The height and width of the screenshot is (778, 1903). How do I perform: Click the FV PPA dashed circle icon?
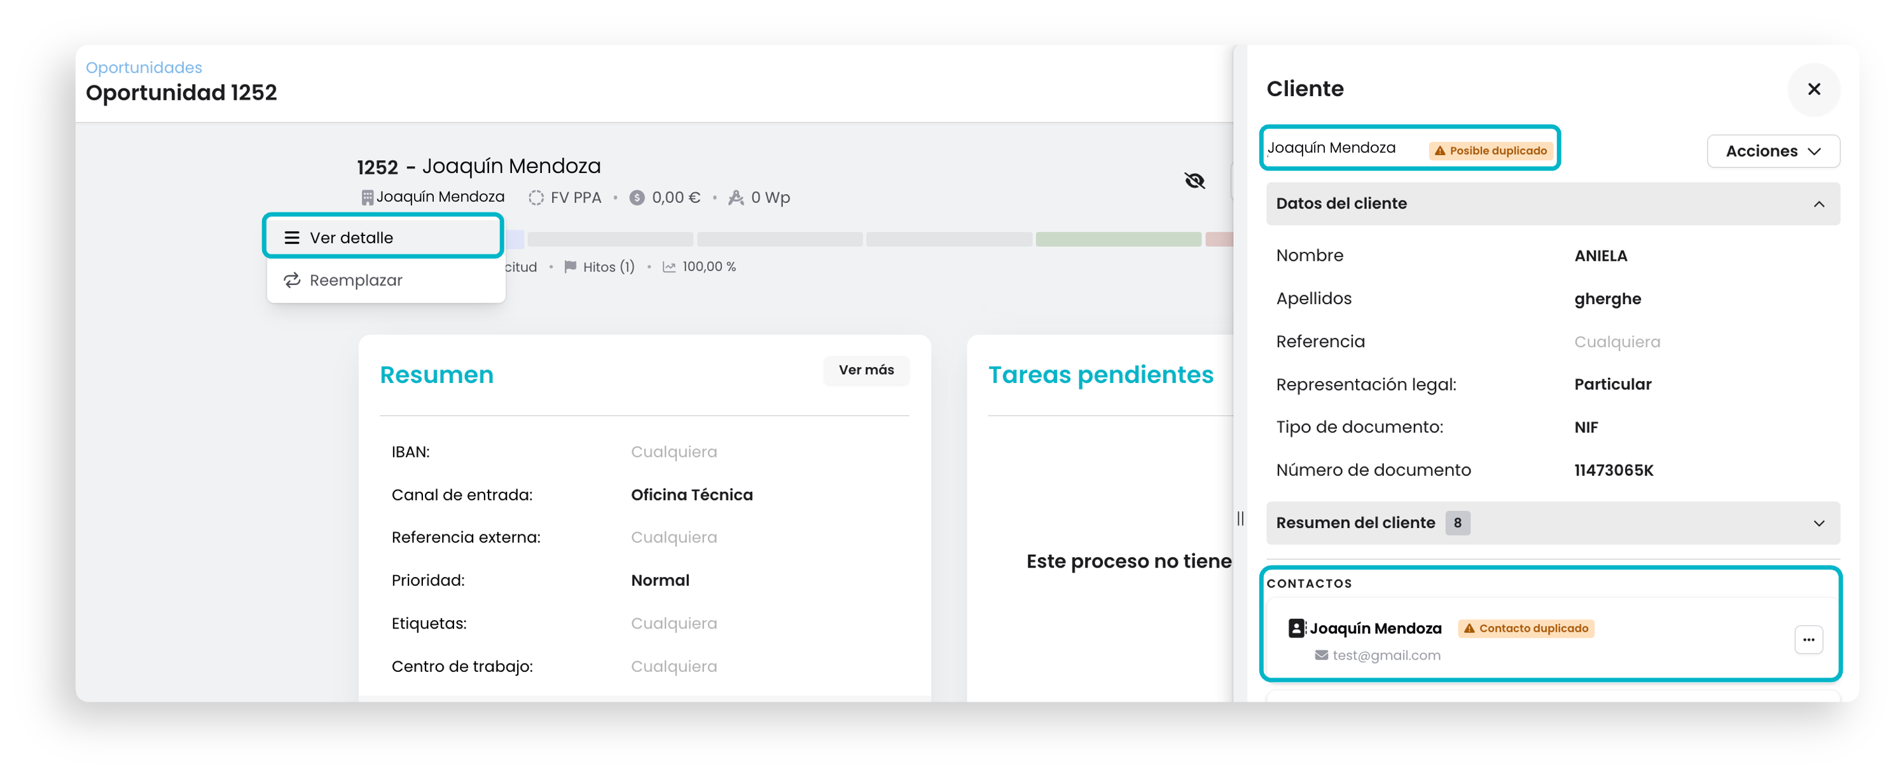pos(536,197)
